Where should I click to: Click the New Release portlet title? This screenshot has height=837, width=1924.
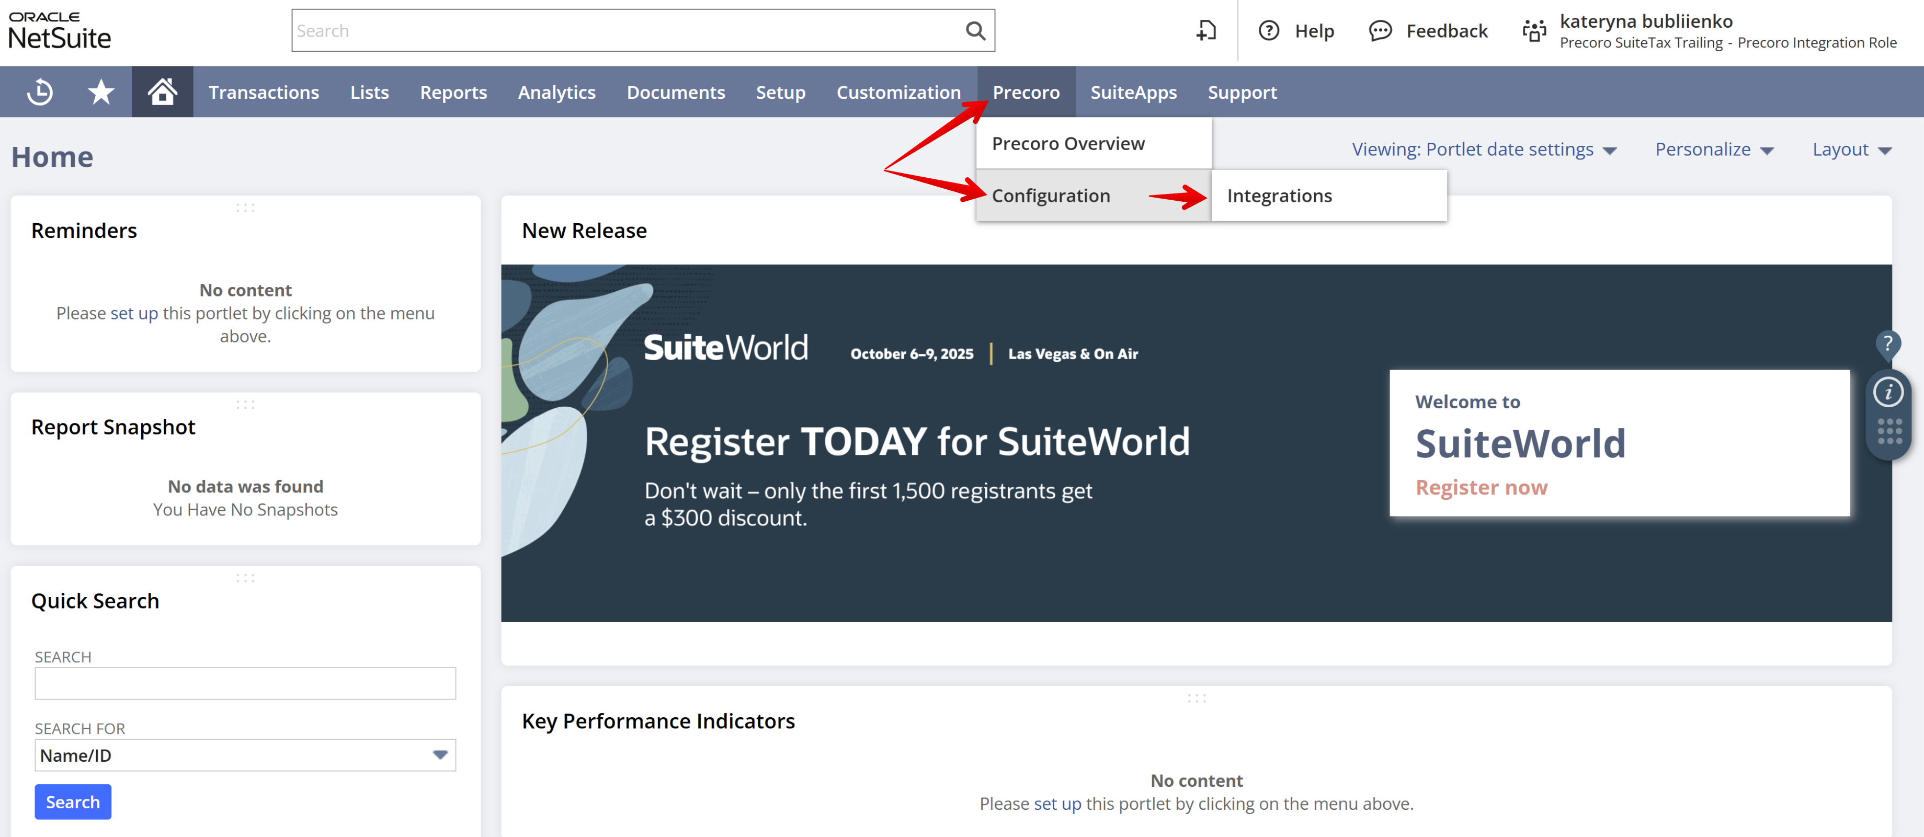coord(584,231)
